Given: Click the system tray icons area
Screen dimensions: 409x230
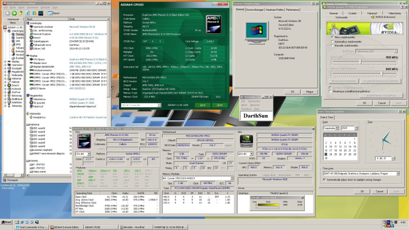Looking at the screenshot, I should point(390,223).
